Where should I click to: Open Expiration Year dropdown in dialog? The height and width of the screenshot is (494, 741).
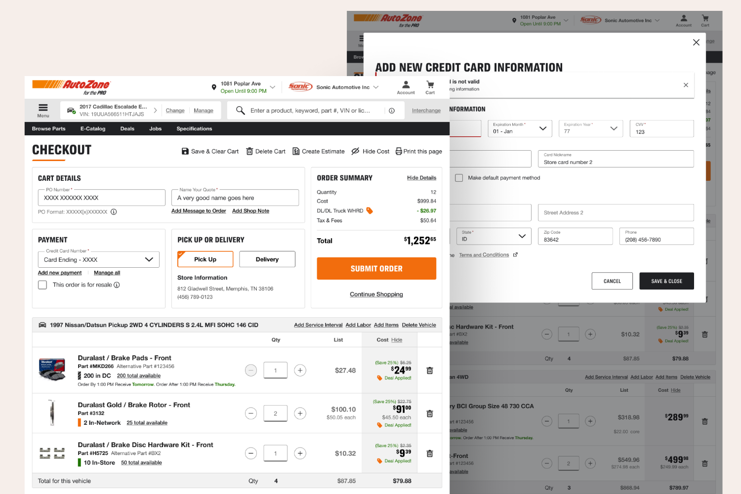click(591, 128)
